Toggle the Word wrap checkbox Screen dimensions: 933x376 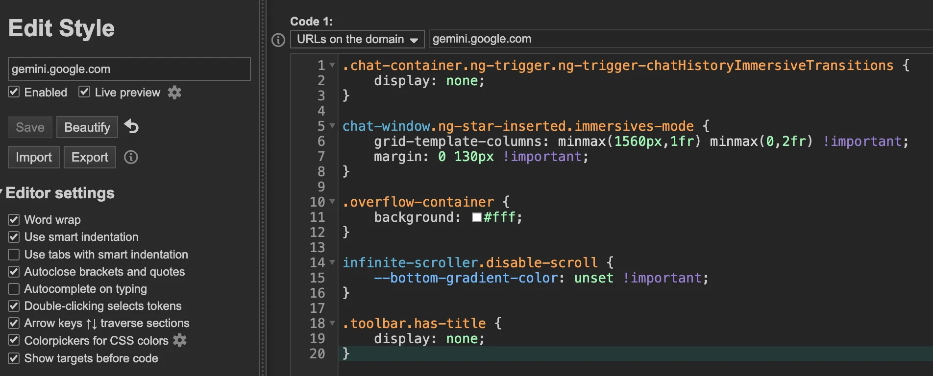(x=14, y=220)
